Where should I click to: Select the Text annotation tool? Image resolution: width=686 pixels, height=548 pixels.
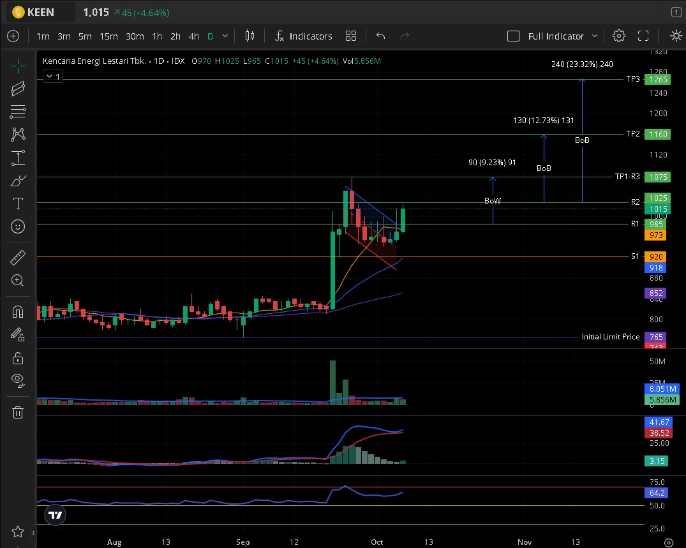(x=18, y=204)
